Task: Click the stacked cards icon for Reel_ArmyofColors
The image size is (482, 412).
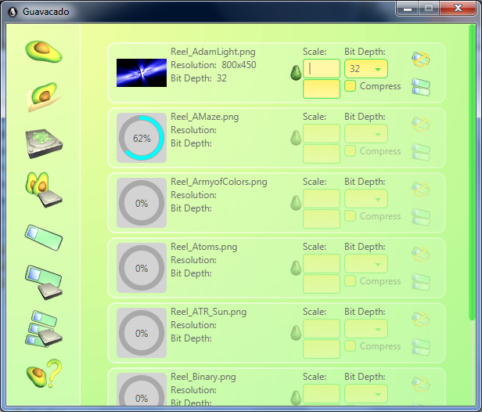Action: click(421, 217)
